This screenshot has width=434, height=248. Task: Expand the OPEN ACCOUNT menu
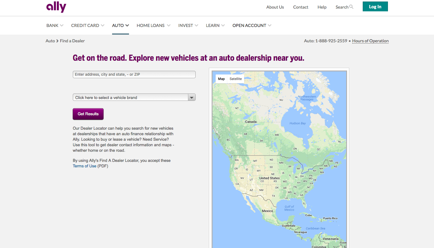click(x=252, y=25)
